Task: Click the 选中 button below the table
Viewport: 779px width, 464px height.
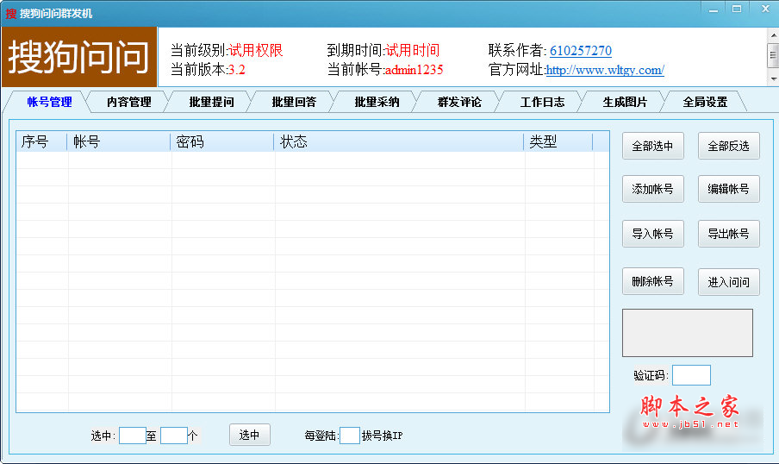Action: [x=249, y=436]
